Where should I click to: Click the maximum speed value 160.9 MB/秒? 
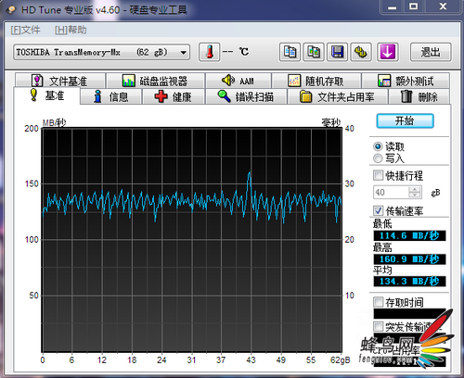coord(409,258)
